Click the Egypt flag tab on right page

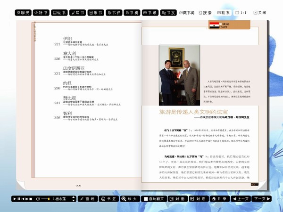click(x=229, y=25)
